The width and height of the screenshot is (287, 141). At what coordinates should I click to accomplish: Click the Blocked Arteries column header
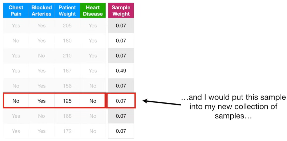point(42,11)
